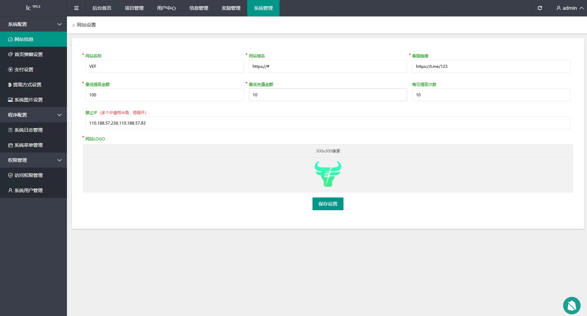Switch to the 用户中心 top menu
Image resolution: width=587 pixels, height=316 pixels.
[167, 8]
